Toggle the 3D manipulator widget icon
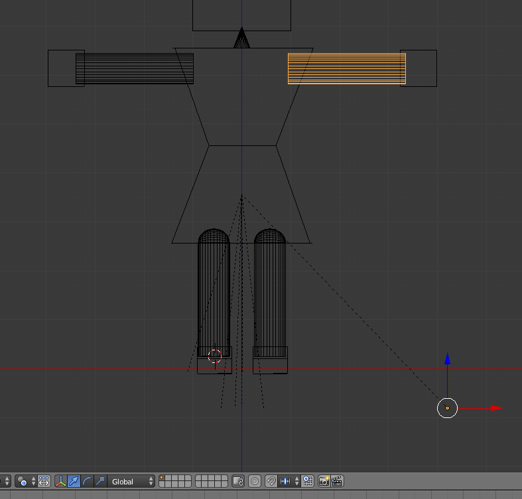Screen dimensions: 522x499 pyautogui.click(x=60, y=481)
